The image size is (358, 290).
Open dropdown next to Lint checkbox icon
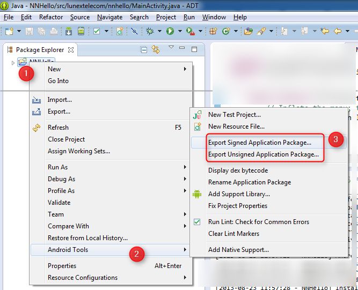[x=106, y=31]
